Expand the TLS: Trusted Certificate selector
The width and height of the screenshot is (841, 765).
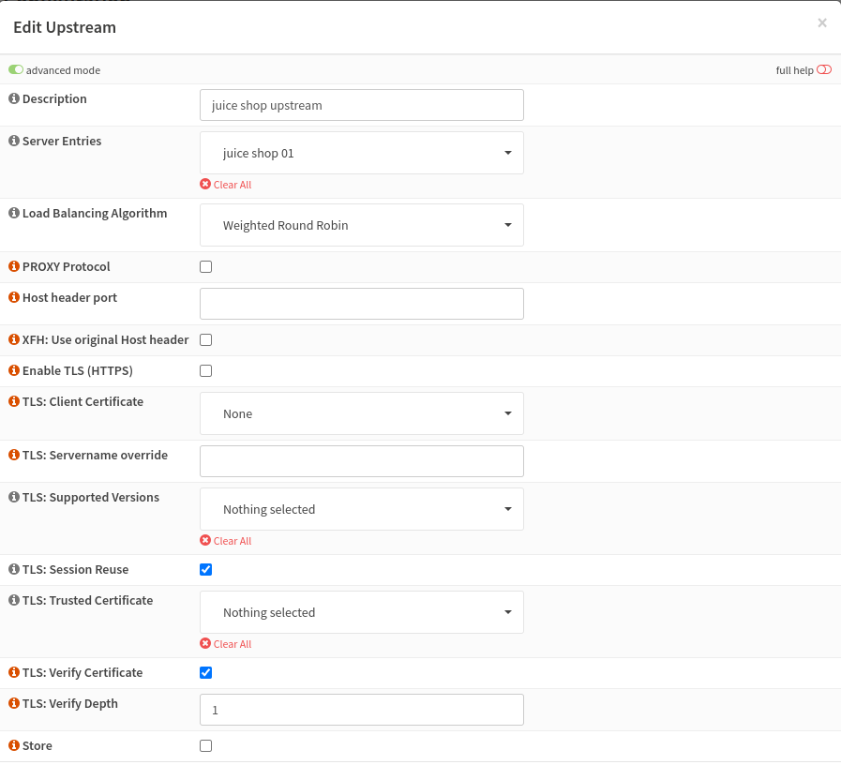(361, 612)
